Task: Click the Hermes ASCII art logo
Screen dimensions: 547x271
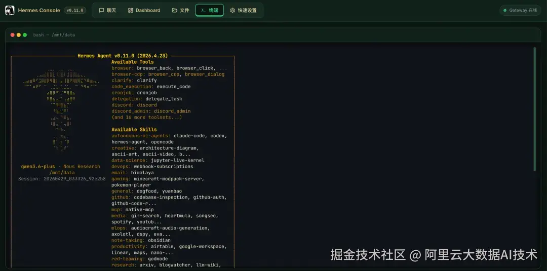Action: 61,110
